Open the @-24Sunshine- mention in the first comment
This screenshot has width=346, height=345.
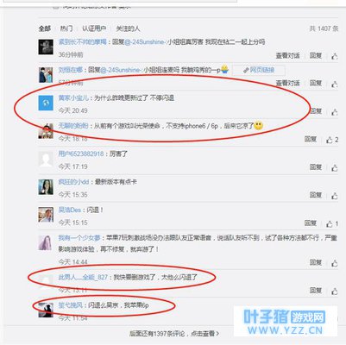point(146,42)
